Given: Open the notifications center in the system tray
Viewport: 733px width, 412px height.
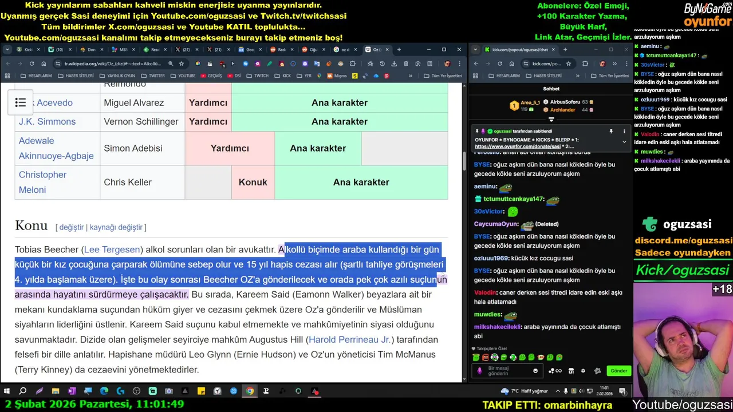Looking at the screenshot, I should 622,391.
